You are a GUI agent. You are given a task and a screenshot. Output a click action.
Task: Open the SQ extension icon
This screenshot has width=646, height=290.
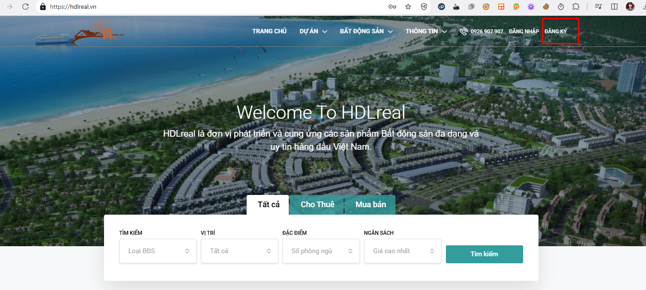[516, 7]
